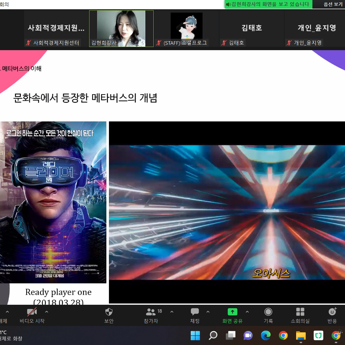Click the 화면 공유 label
Viewport: 345px width, 345px height.
point(232,321)
